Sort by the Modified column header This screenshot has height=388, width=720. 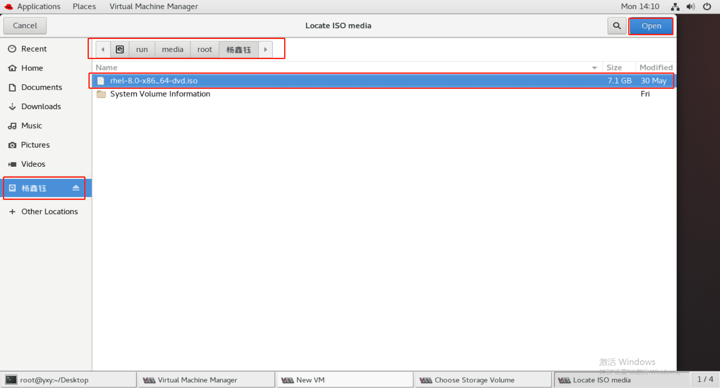pos(656,67)
